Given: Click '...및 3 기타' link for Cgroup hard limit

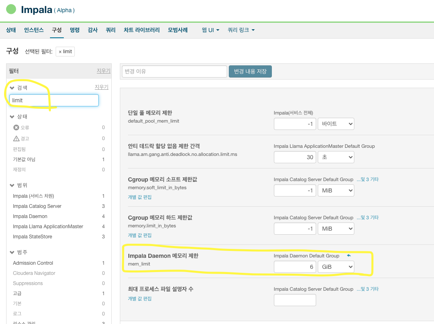Looking at the screenshot, I should [368, 218].
